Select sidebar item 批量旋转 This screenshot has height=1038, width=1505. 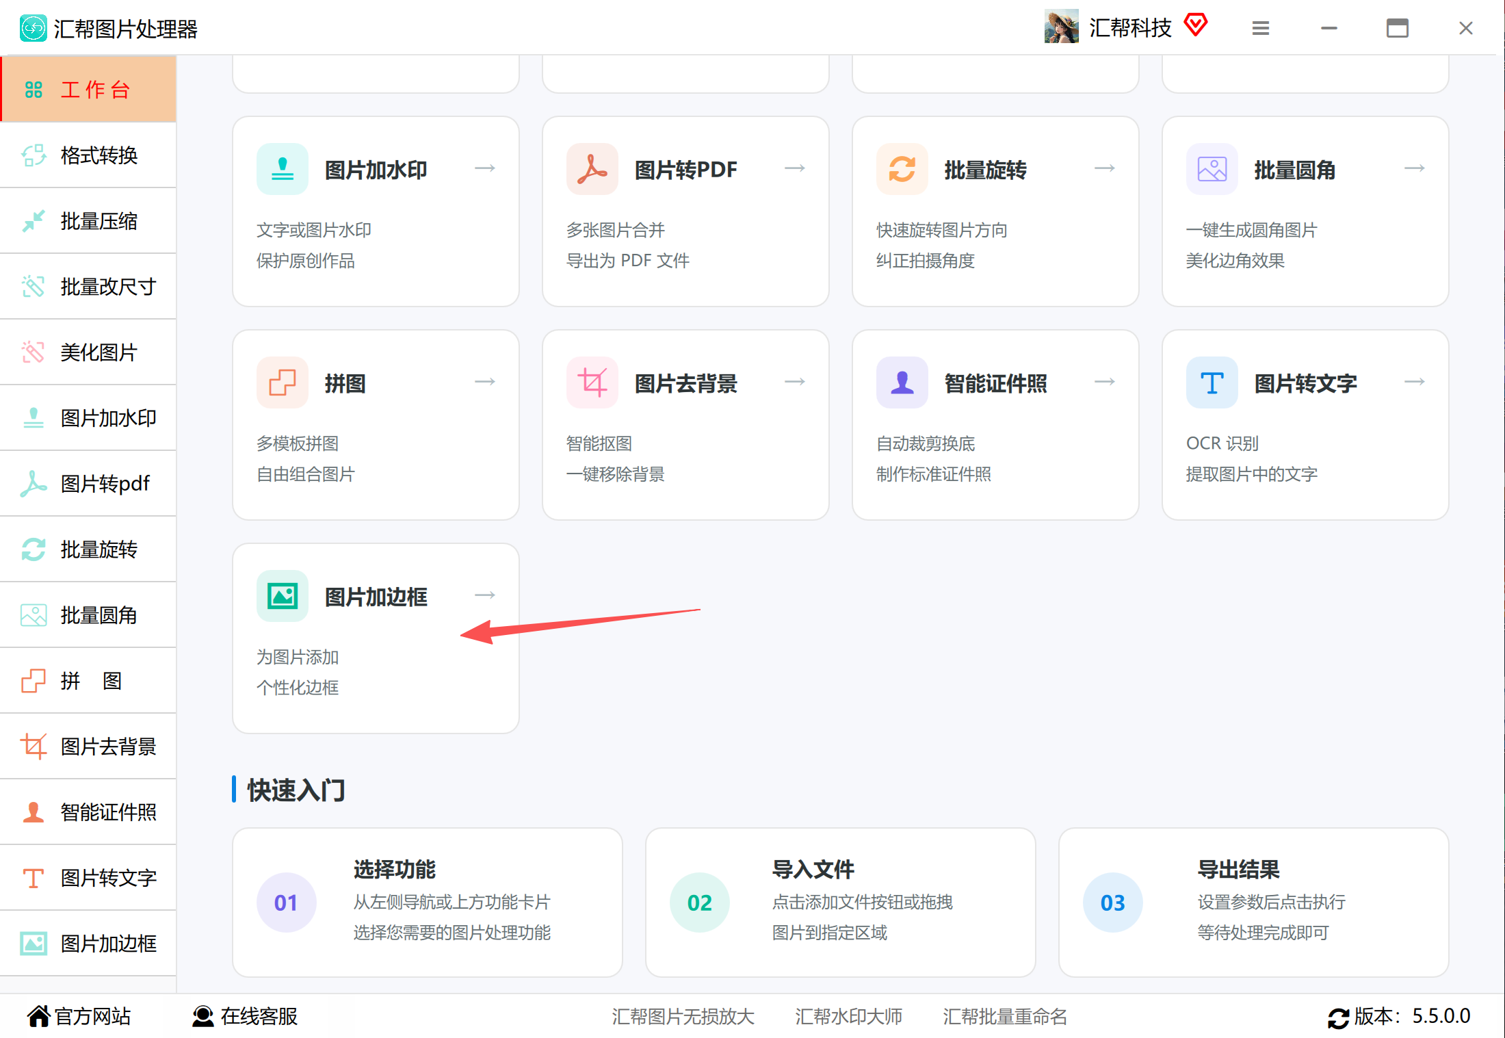click(x=88, y=549)
